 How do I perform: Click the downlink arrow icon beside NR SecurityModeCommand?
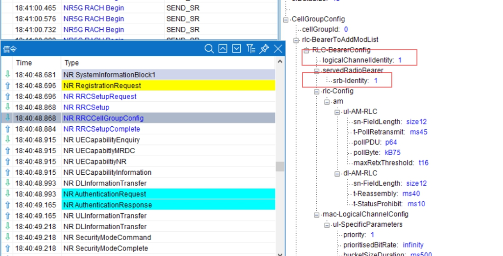pos(8,237)
